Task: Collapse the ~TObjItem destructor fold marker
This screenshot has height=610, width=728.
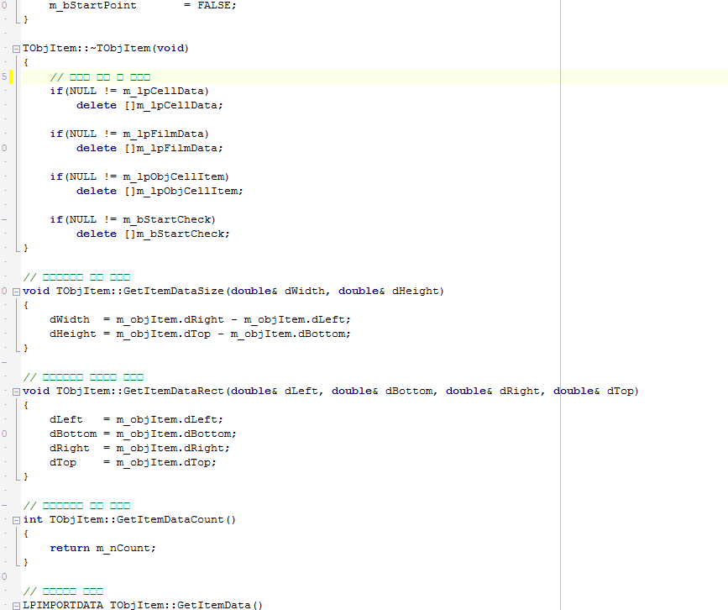Action: click(x=17, y=49)
